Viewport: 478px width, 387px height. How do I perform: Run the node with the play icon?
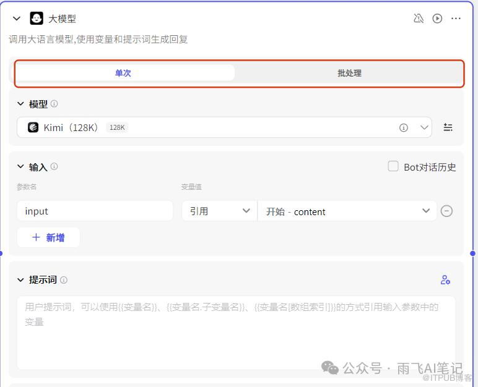point(437,19)
